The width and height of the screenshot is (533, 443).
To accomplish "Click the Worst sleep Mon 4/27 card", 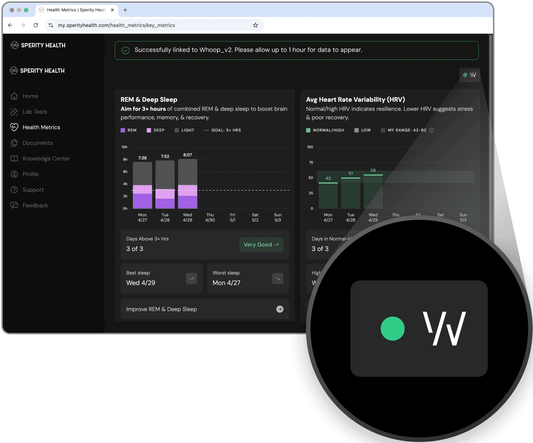I will click(x=248, y=279).
